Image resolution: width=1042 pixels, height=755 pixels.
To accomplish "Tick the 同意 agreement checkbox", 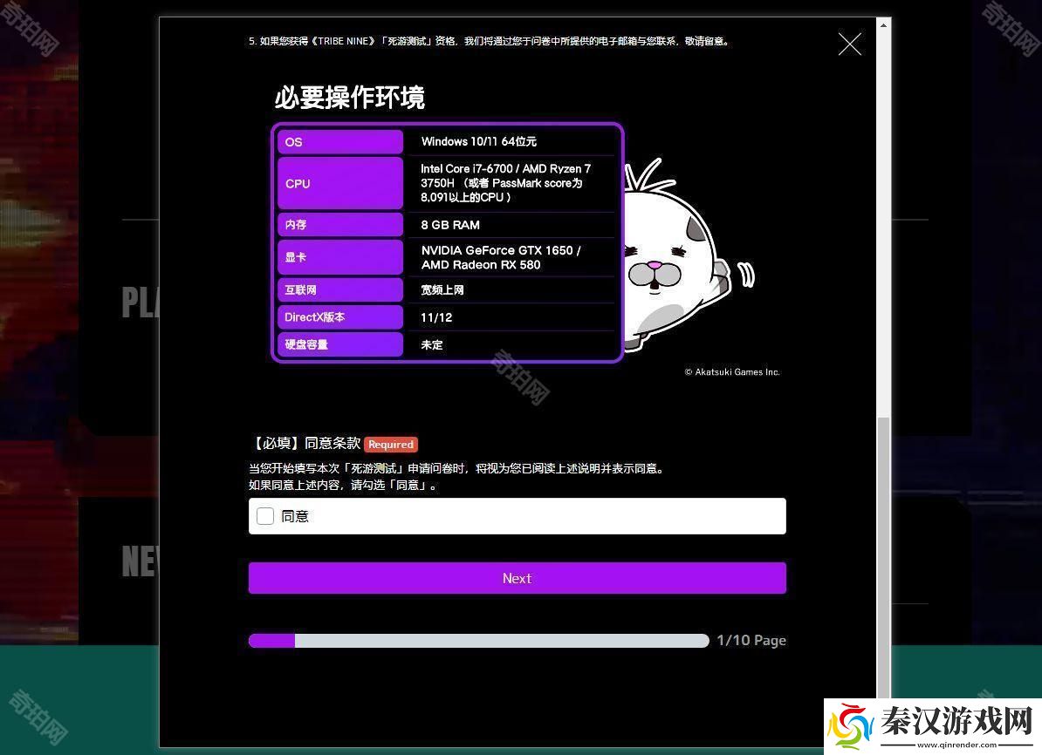I will coord(265,516).
